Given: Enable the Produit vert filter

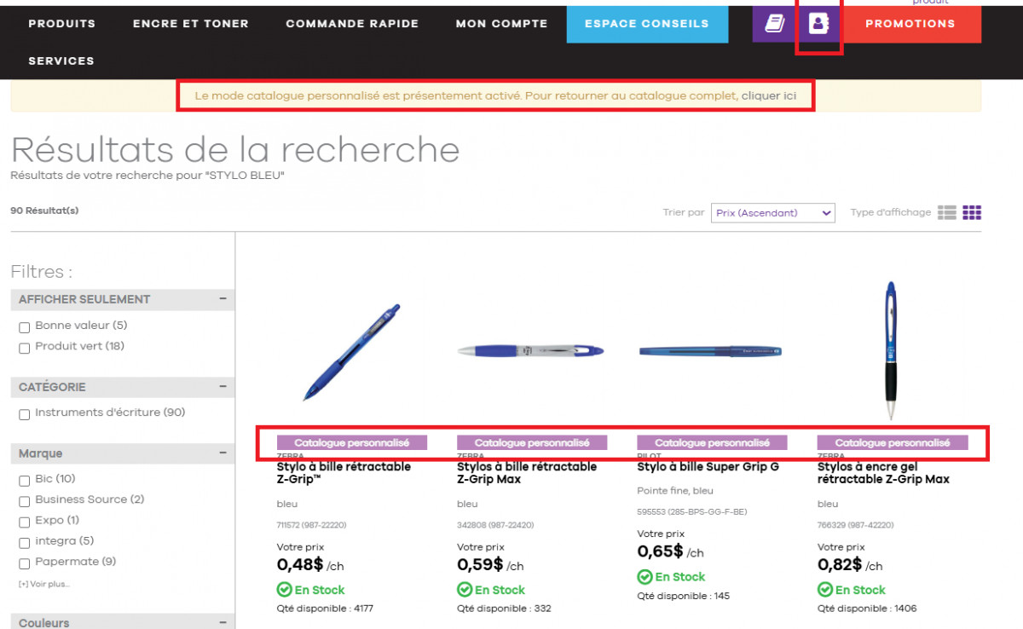Looking at the screenshot, I should [24, 348].
